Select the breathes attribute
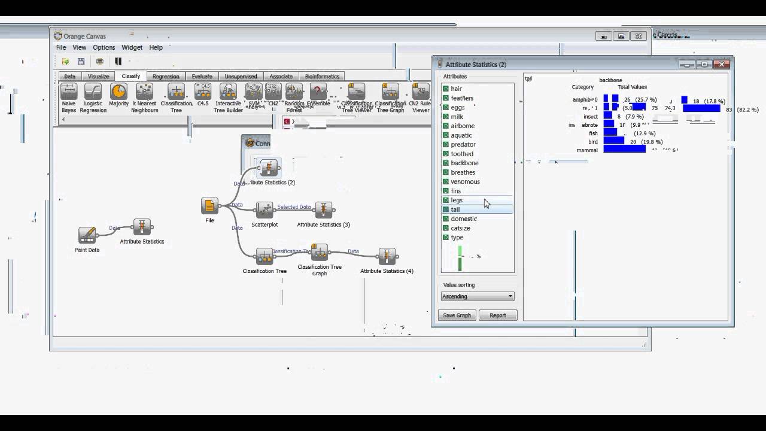Screen dimensions: 766x431 pos(477,172)
